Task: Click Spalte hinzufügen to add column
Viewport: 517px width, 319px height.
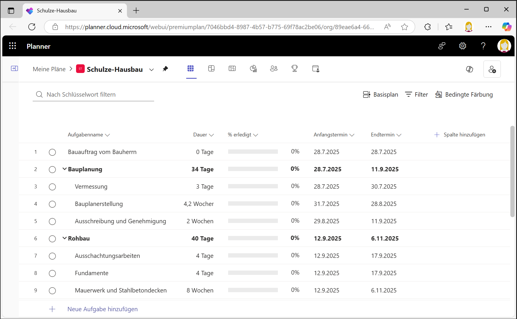Action: click(x=460, y=135)
